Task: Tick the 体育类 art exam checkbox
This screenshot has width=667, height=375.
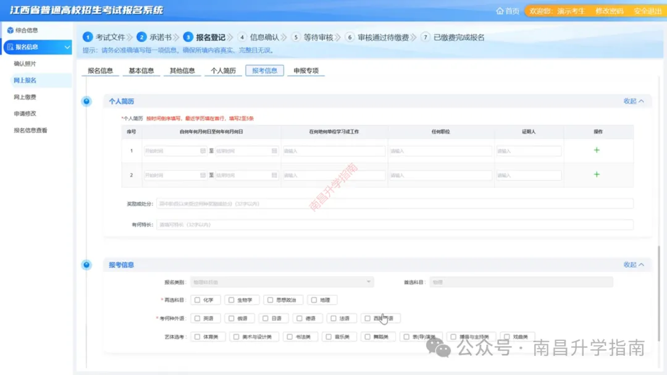Action: pyautogui.click(x=197, y=337)
